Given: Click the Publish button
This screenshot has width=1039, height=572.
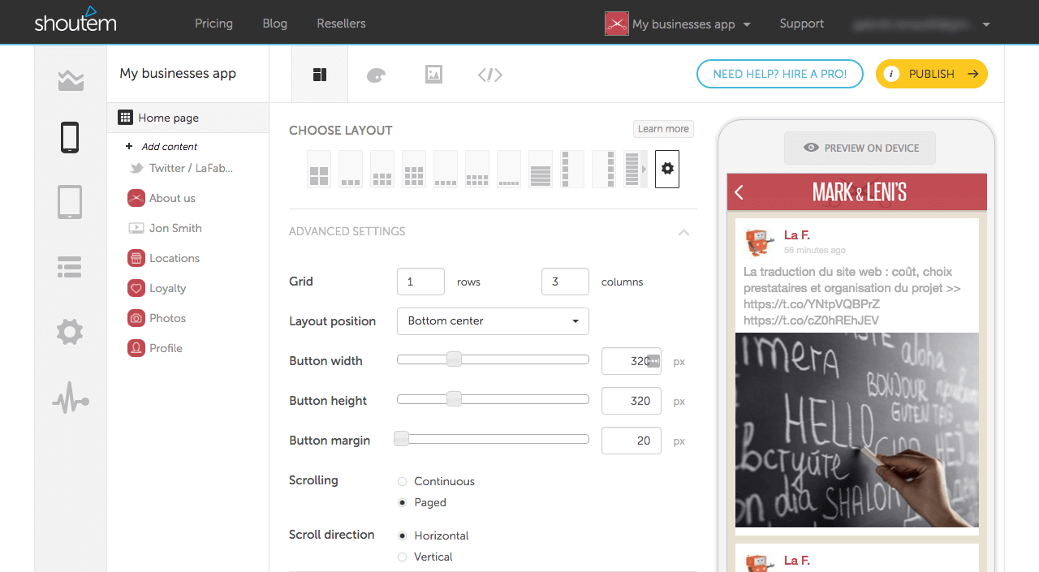Looking at the screenshot, I should [931, 74].
